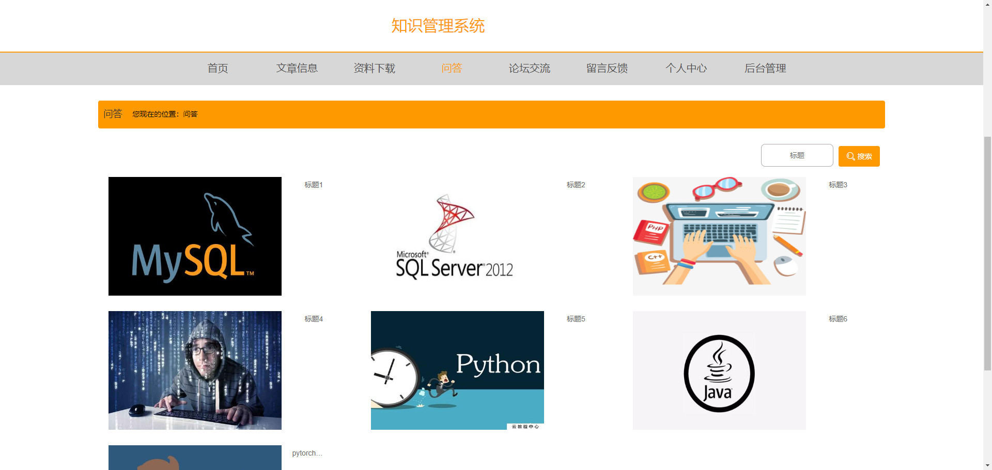992x470 pixels.
Task: Select the 问答 navigation tab
Action: (452, 68)
